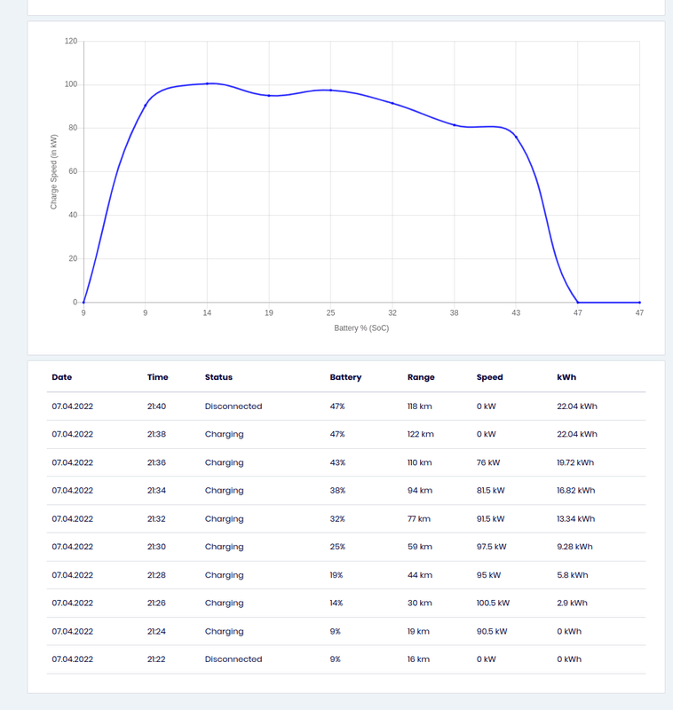The width and height of the screenshot is (673, 710).
Task: Click the Battery column header
Action: point(345,377)
